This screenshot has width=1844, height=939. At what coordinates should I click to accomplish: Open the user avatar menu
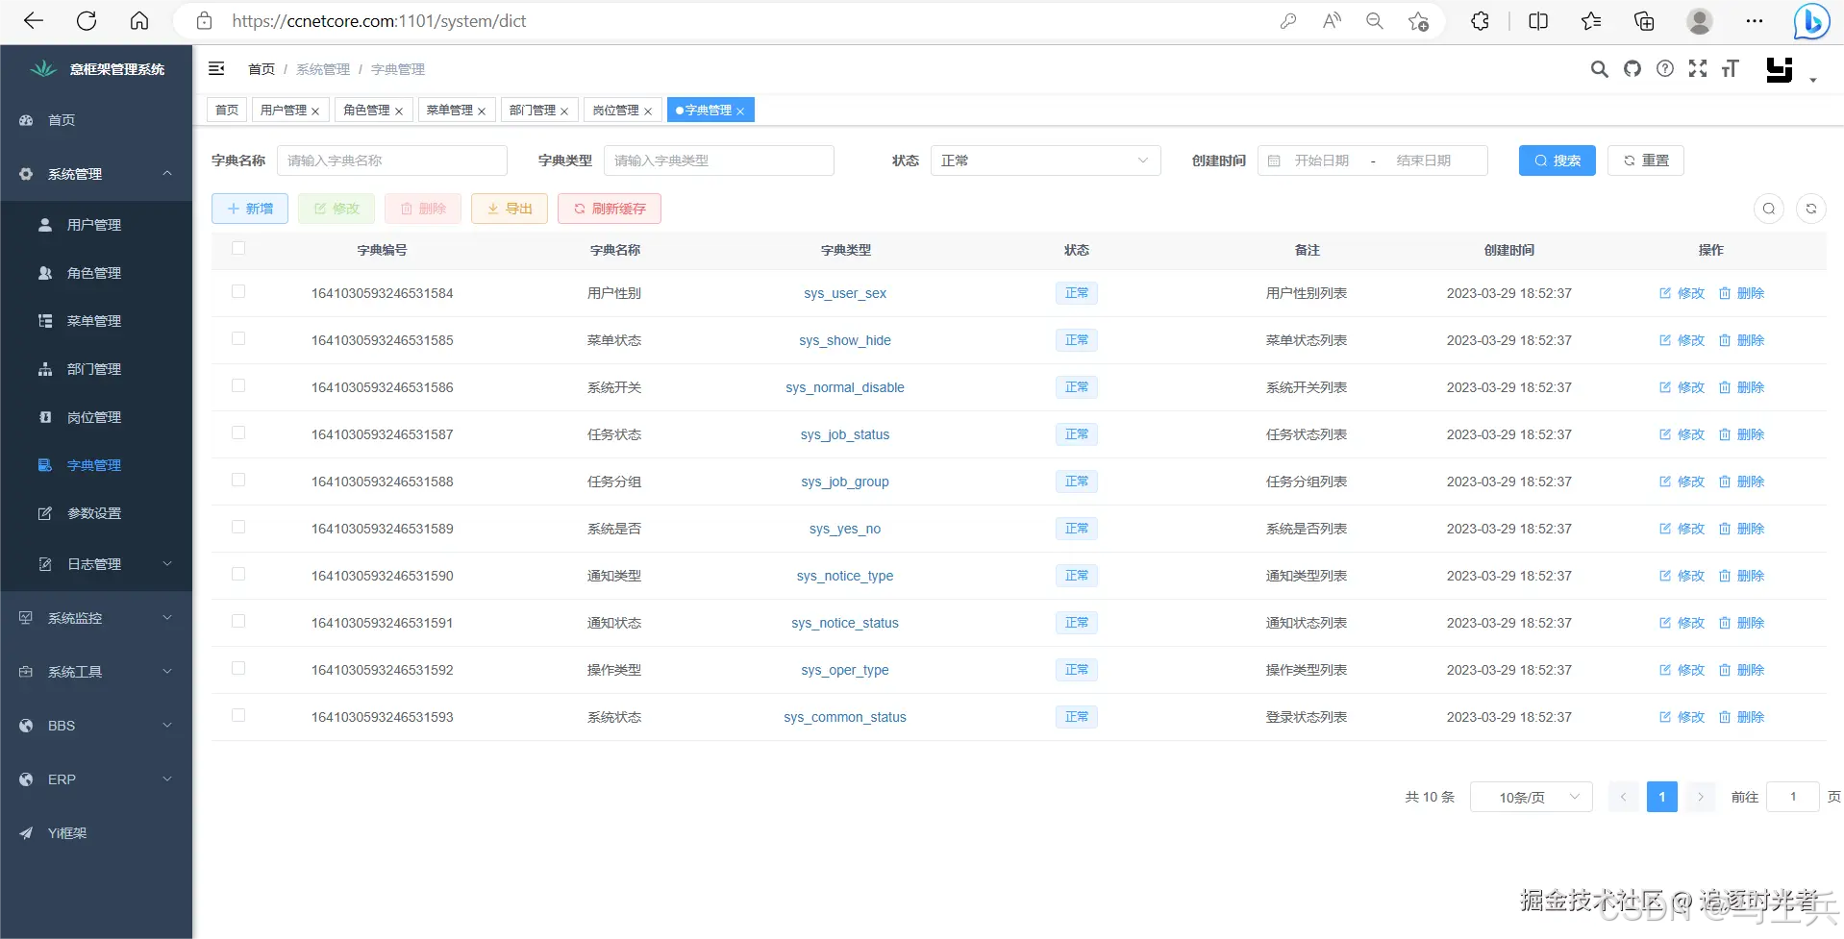point(1780,69)
